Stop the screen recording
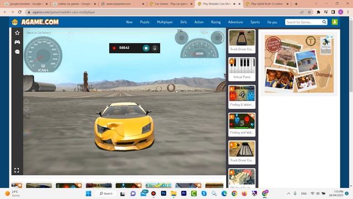Viewport: 353px width, 199px height. click(x=146, y=48)
